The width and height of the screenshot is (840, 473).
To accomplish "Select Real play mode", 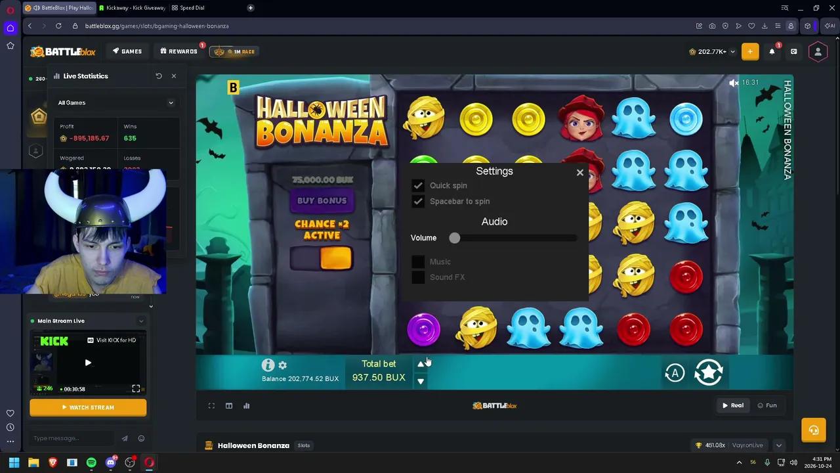I will coord(733,405).
